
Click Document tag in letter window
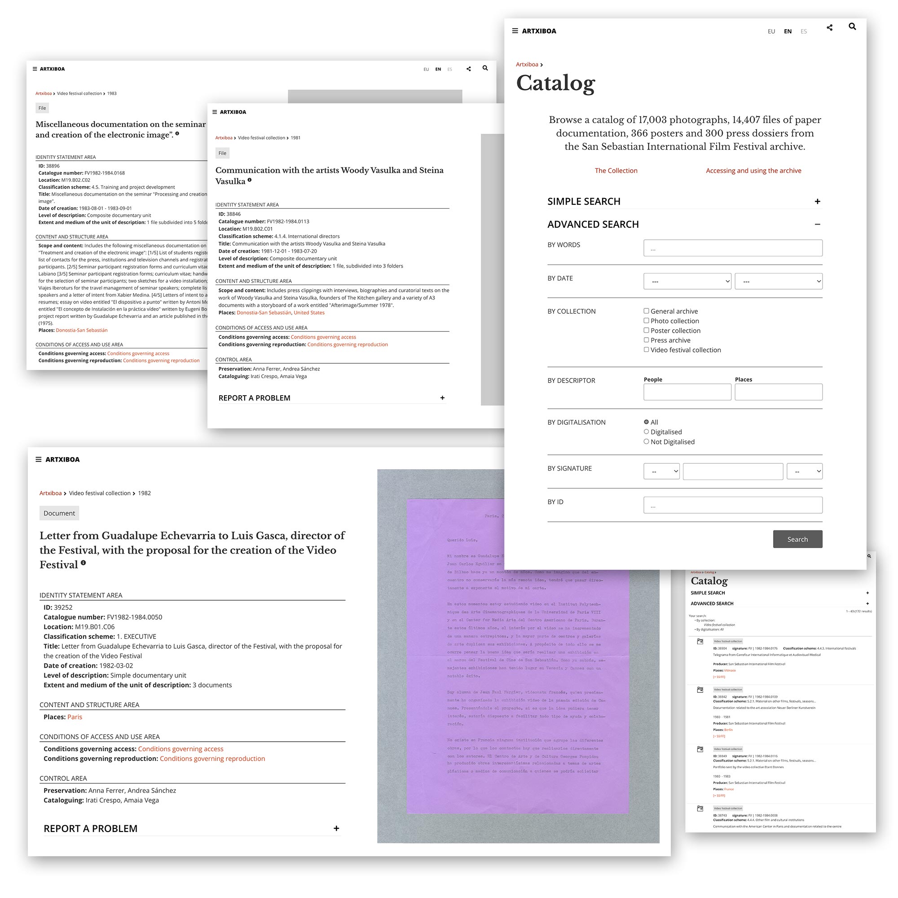click(59, 513)
